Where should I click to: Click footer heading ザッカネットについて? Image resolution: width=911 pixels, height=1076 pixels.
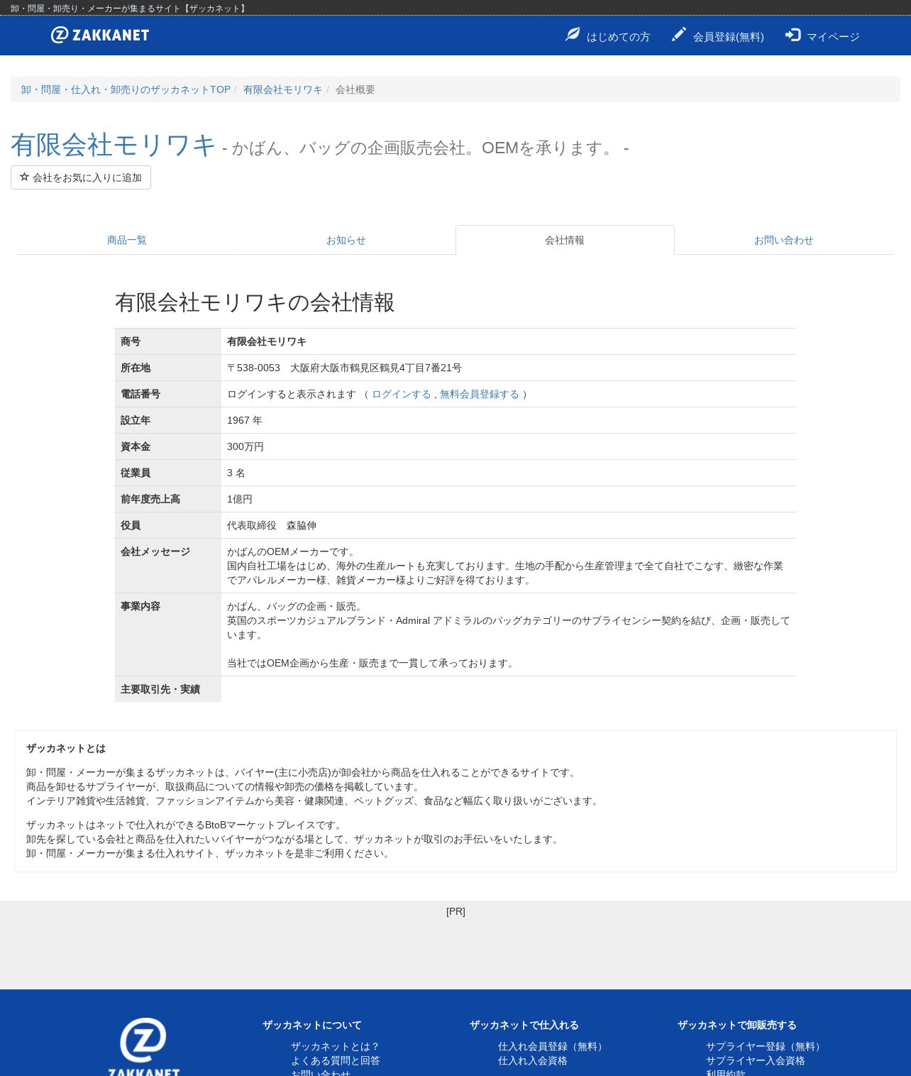point(312,1025)
